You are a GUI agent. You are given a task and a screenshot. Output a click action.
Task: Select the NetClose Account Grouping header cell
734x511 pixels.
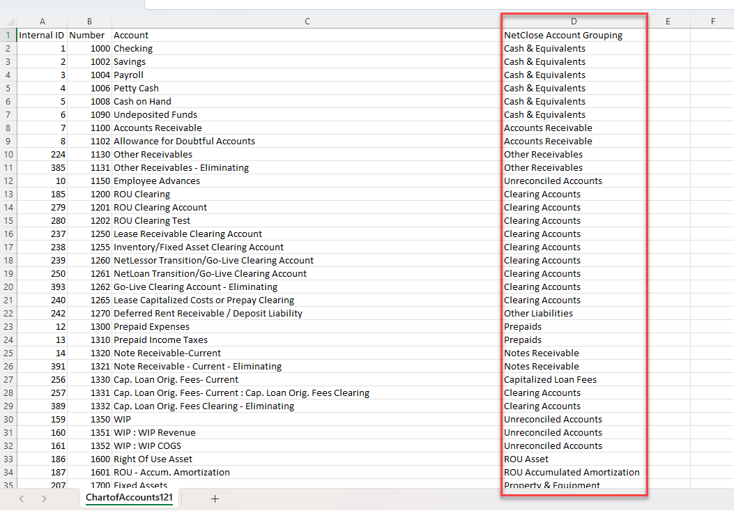pyautogui.click(x=563, y=36)
